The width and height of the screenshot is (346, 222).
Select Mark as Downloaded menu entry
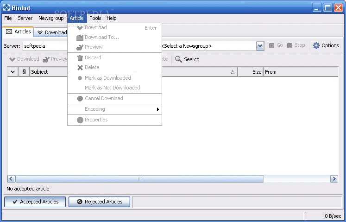[x=114, y=78]
